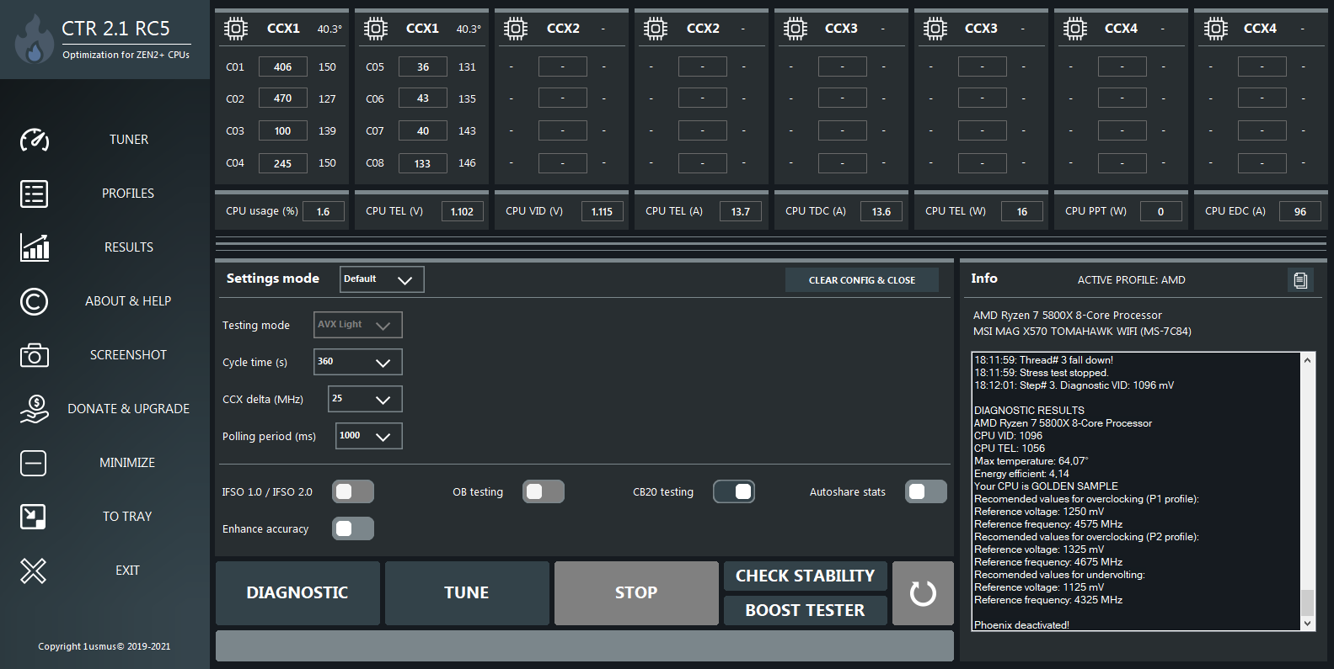The image size is (1334, 669).
Task: Select DONATE & UPGRADE menu entry
Action: pos(128,409)
